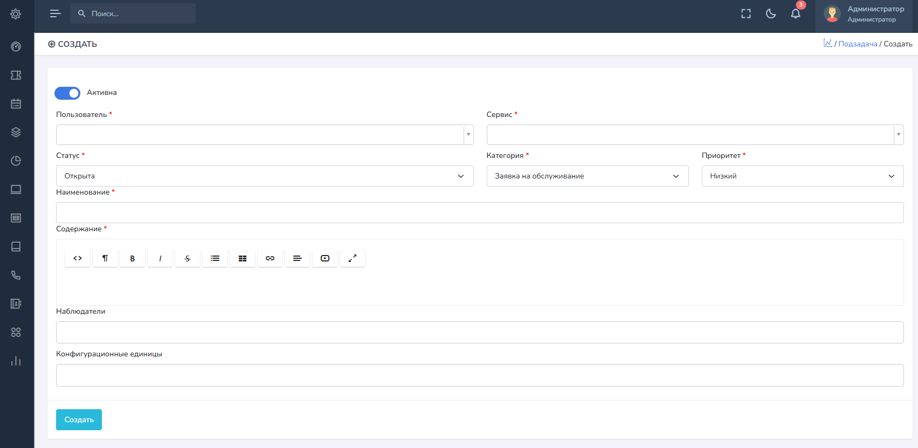Image resolution: width=918 pixels, height=448 pixels.
Task: Expand the Статус dropdown
Action: [265, 176]
